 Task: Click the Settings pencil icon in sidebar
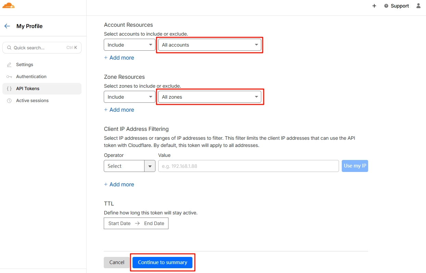(9, 65)
